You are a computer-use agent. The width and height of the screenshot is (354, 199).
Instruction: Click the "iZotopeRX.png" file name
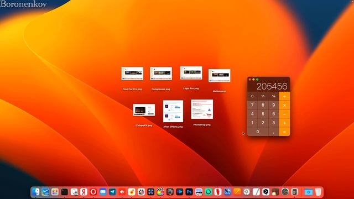tap(144, 125)
